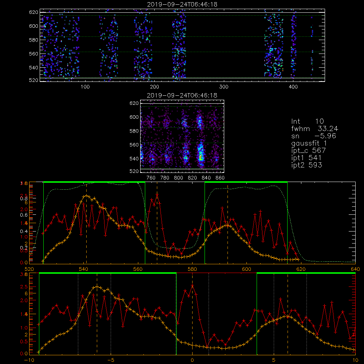Screen dimensions: 364x364
Task: Click y-axis label 600 of the zoomed spectrogram
Action: (x=134, y=117)
